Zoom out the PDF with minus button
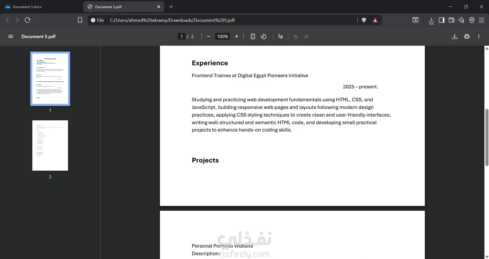 point(209,37)
